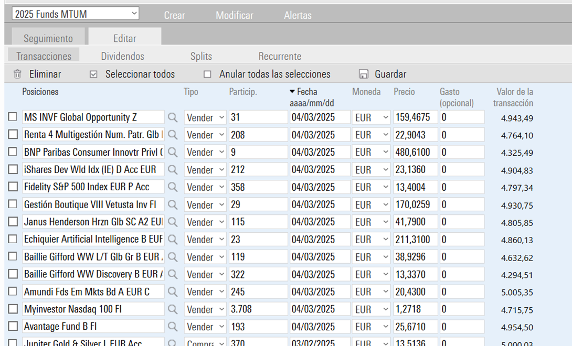Click search icon for Avantage Fund B FI

[173, 327]
